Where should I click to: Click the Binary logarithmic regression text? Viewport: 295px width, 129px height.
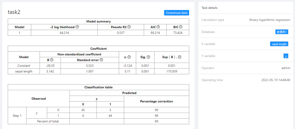point(270,20)
